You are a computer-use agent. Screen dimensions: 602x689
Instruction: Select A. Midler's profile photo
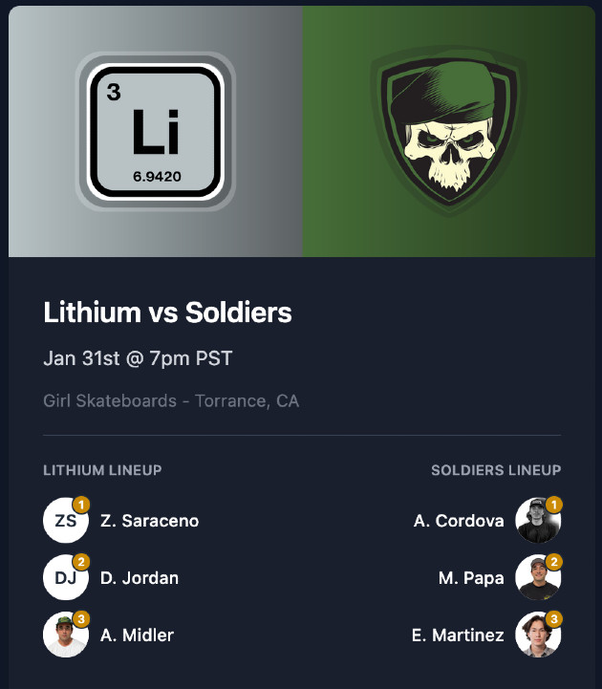(x=65, y=635)
